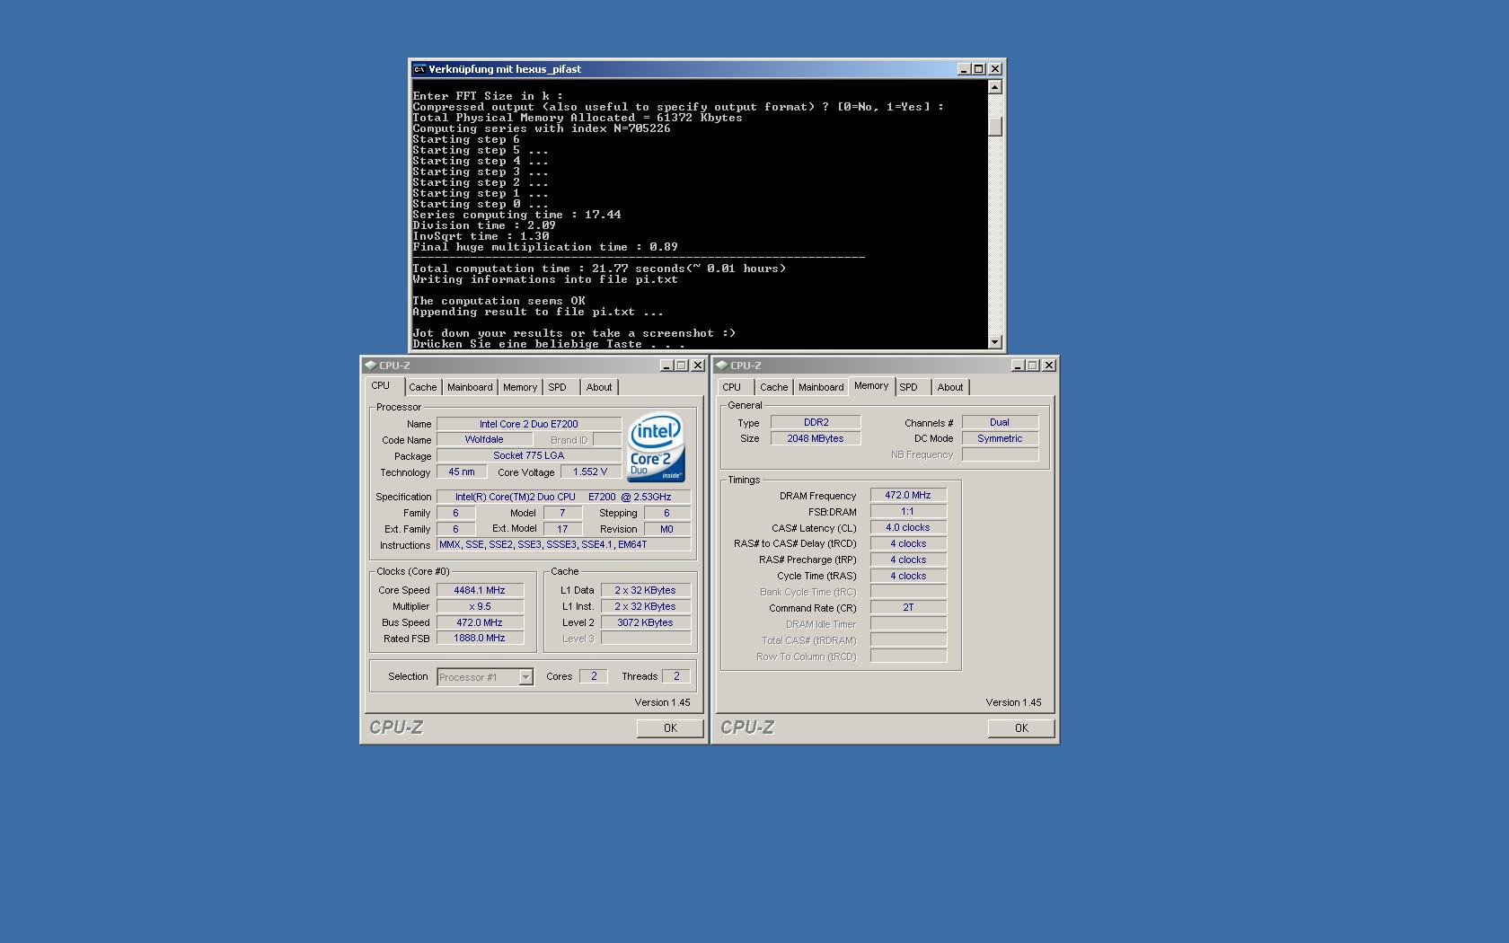
Task: Click the Ext. Model value 17
Action: click(562, 529)
